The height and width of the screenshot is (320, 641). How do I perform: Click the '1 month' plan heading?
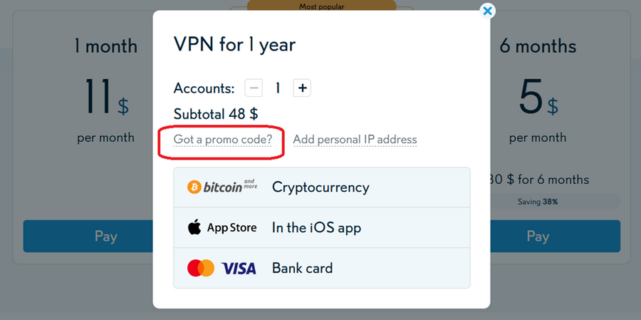pos(105,47)
